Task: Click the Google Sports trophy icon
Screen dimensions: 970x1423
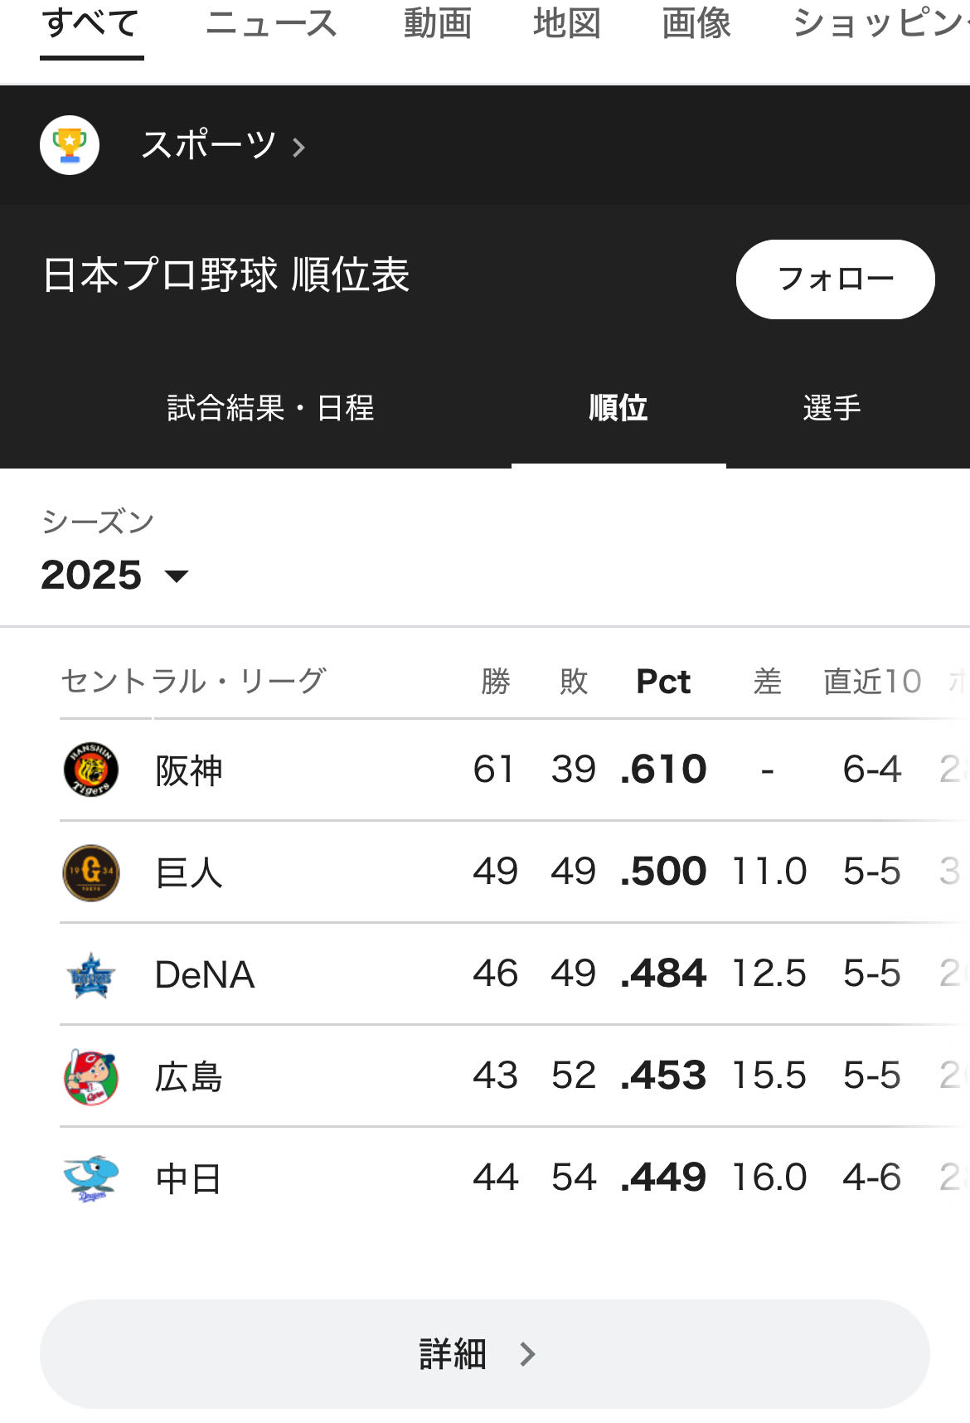Action: (x=70, y=145)
